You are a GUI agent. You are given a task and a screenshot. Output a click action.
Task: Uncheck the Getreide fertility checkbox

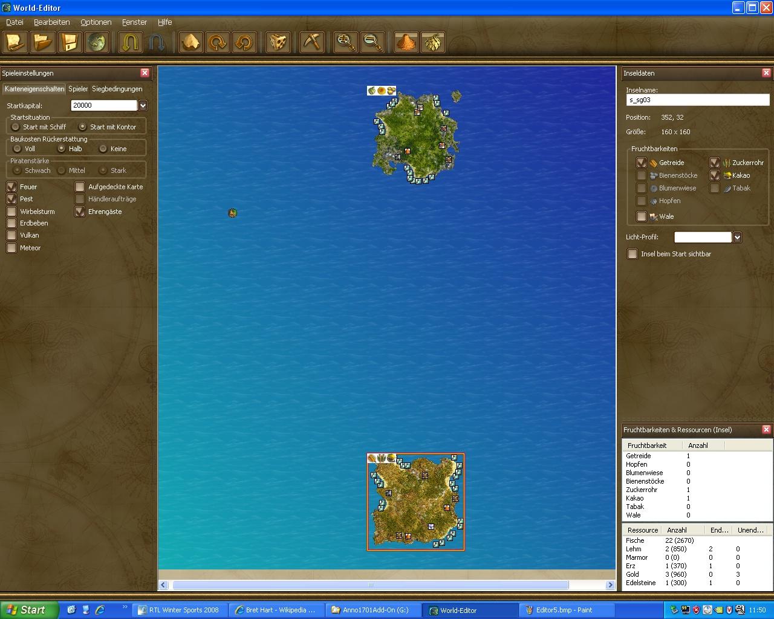click(x=642, y=163)
